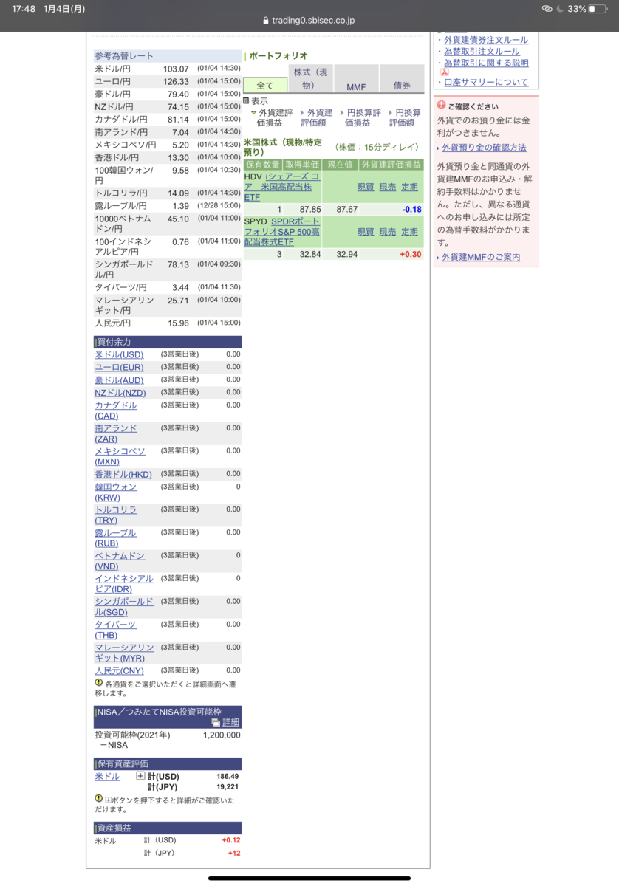Click 現買 for HDV
Screen dimensions: 619x886
[x=366, y=188]
